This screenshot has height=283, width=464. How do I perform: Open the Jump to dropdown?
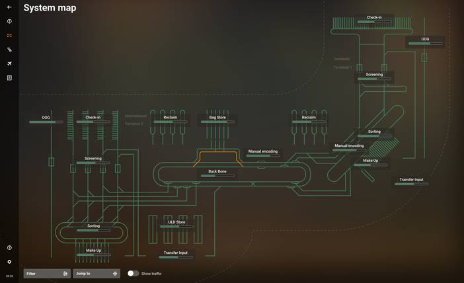97,274
